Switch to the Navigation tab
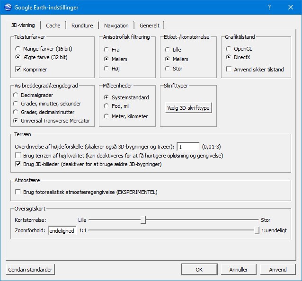302x281 pixels. coord(116,26)
